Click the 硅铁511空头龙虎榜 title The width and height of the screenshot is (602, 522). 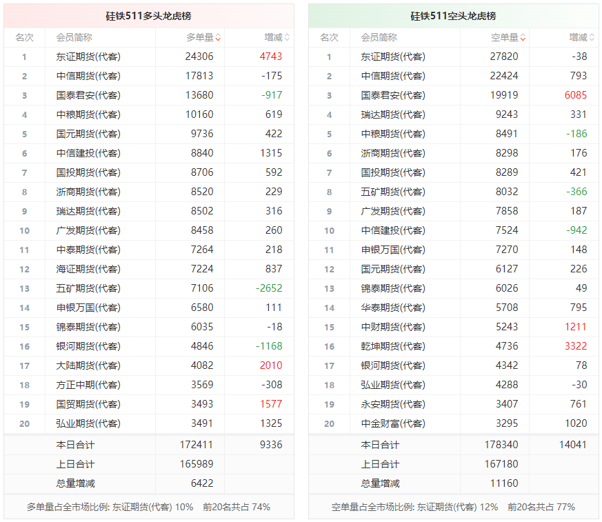(454, 16)
